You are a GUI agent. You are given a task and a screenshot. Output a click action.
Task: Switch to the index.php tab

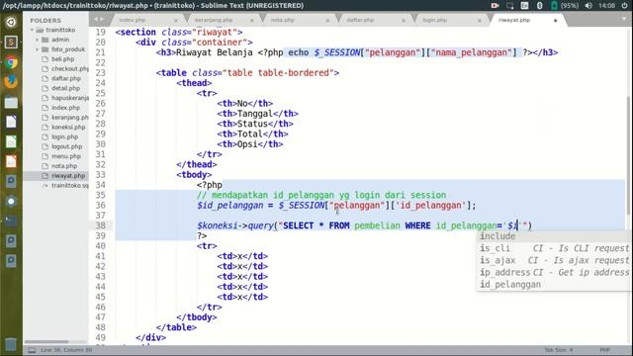pos(132,20)
